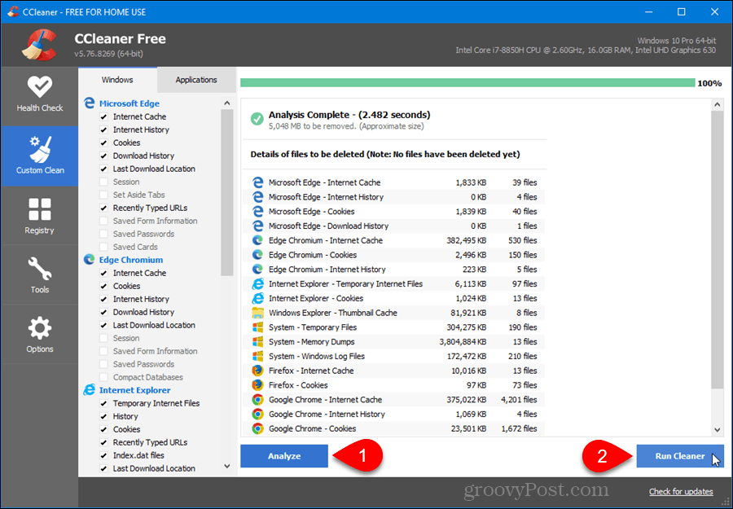733x509 pixels.
Task: Uncheck Microsoft Edge Internet Cache checkbox
Action: click(x=103, y=116)
